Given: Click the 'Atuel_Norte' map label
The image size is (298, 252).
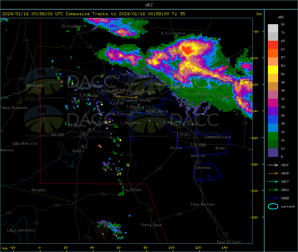Looking at the screenshot, I should [x=157, y=111].
